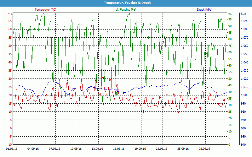Viewport: 252px width, 157px height.
Task: Click "90" on the green humidity axis
Action: pyautogui.click(x=230, y=26)
